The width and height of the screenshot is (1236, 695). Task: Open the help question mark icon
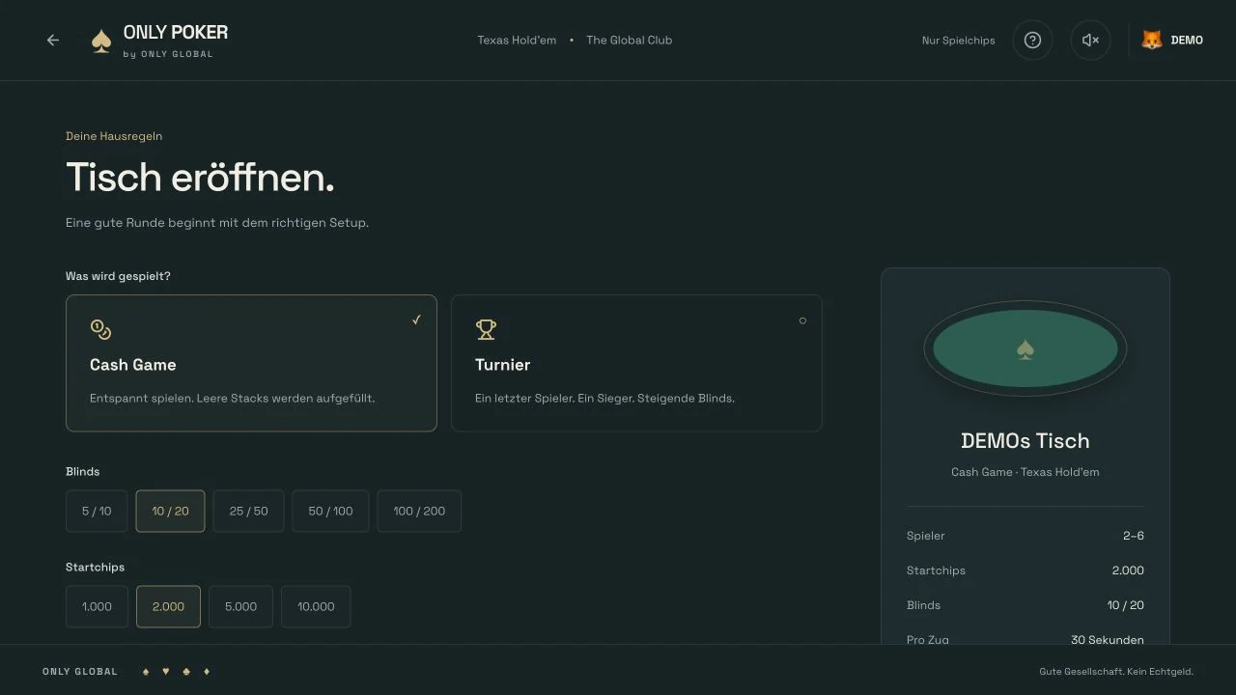pos(1032,41)
